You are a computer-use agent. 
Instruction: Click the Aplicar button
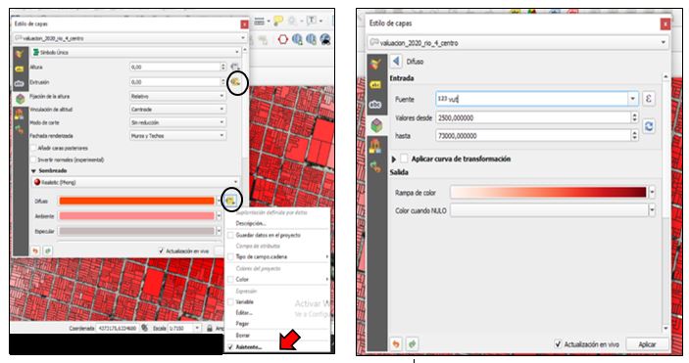(x=647, y=344)
